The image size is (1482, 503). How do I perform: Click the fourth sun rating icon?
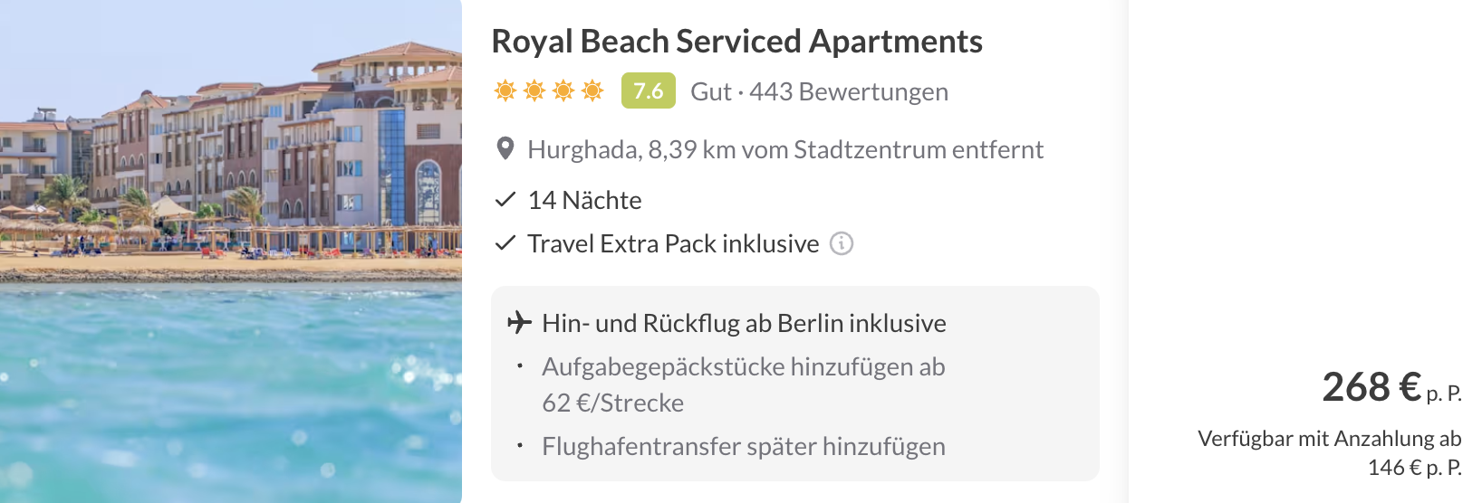[592, 90]
